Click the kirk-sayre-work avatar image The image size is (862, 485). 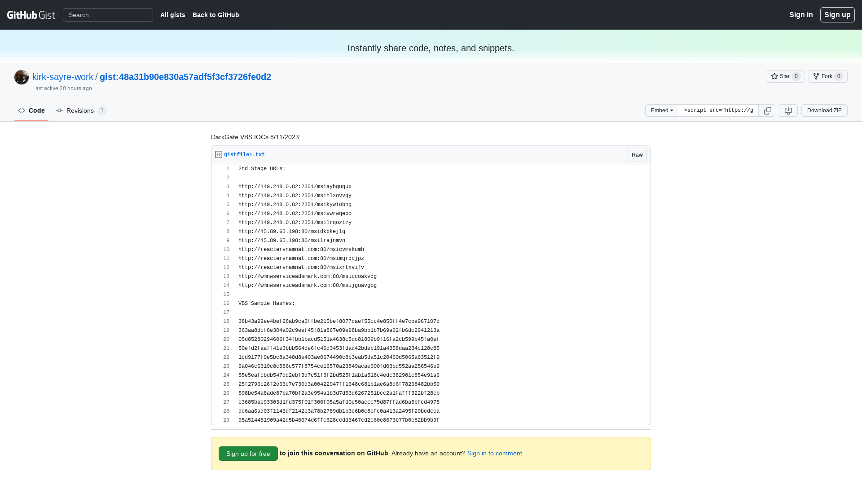coord(22,77)
